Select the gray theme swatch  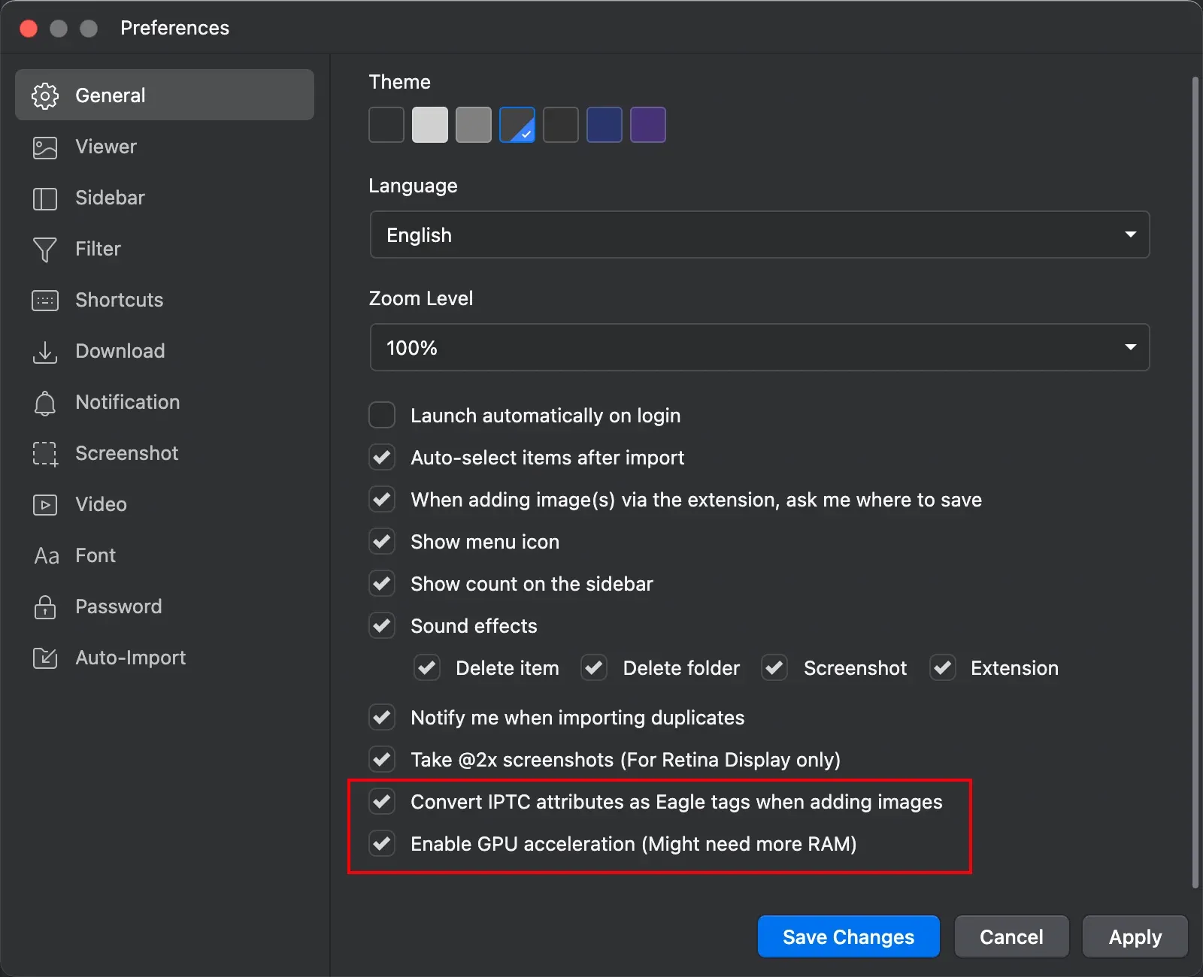[x=474, y=125]
